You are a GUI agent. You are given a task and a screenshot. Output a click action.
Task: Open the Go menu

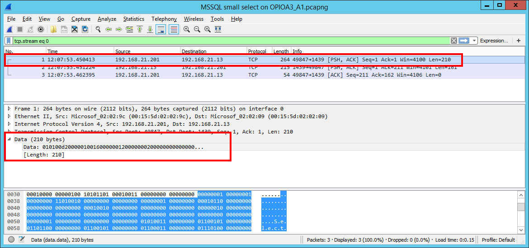pyautogui.click(x=61, y=19)
